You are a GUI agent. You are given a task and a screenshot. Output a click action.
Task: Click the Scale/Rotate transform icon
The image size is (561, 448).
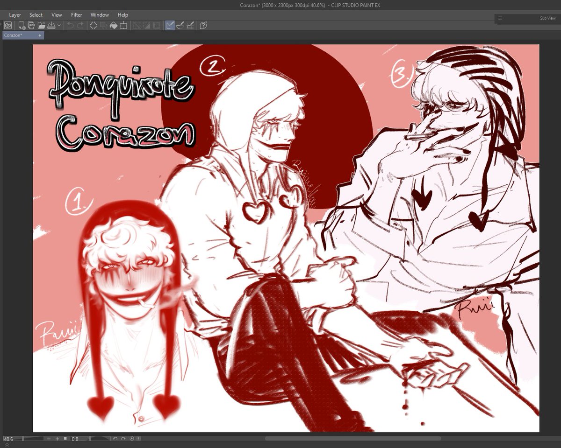[123, 25]
